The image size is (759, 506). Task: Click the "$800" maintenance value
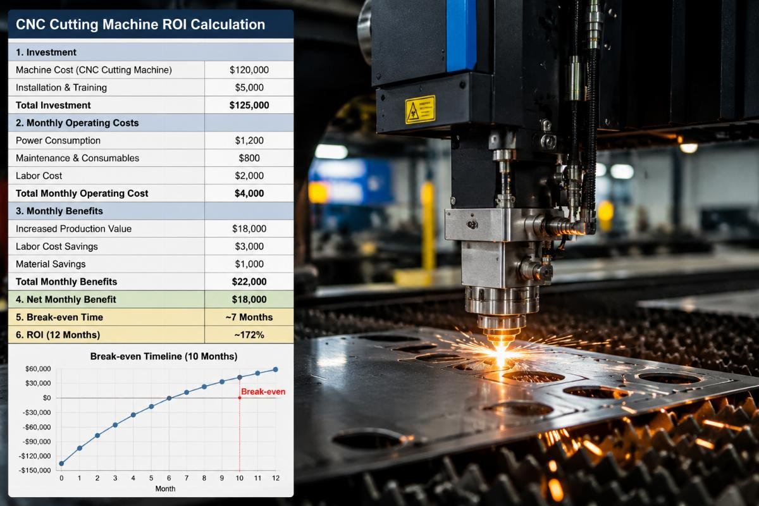249,158
